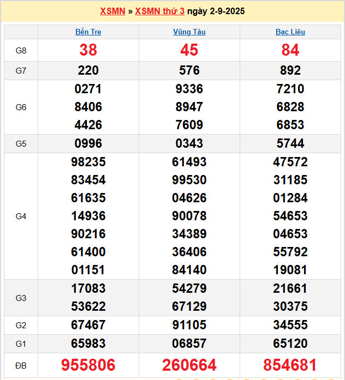
Task: Click G4 number 47572
Action: [x=290, y=162]
